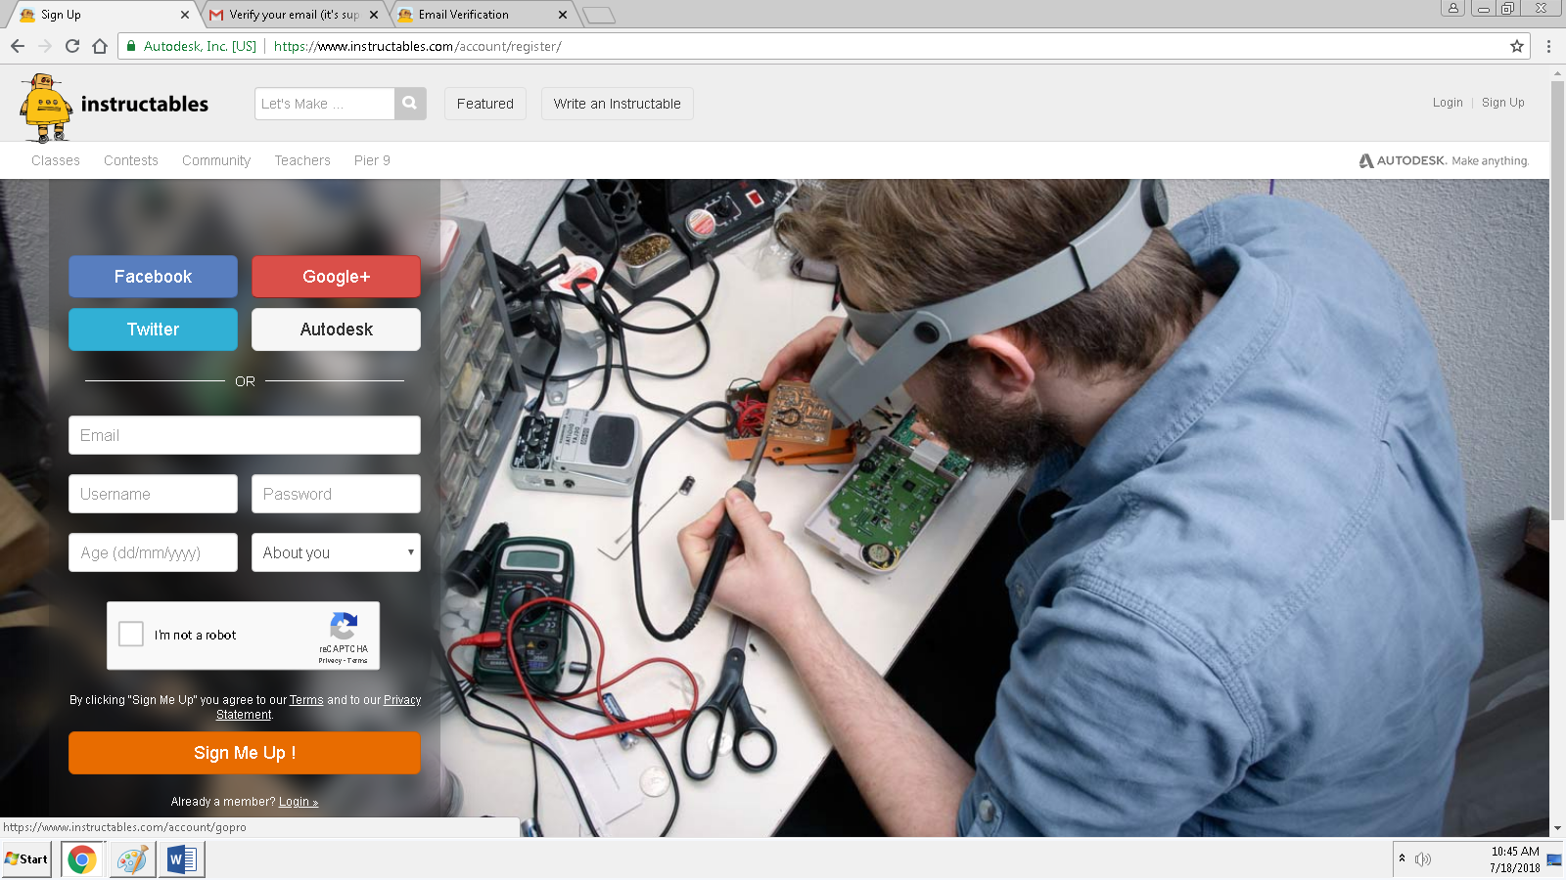The image size is (1566, 880).
Task: Switch to the Verify your email tab
Action: tap(295, 15)
